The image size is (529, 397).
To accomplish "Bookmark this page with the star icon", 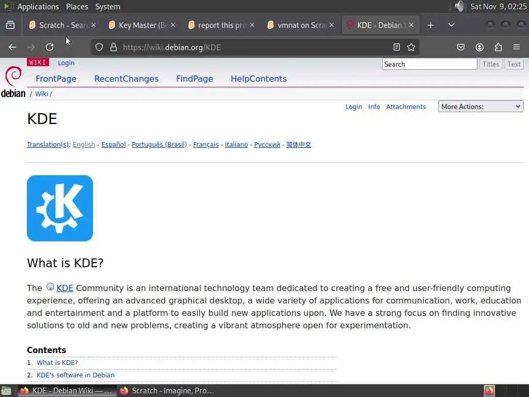I will 411,47.
